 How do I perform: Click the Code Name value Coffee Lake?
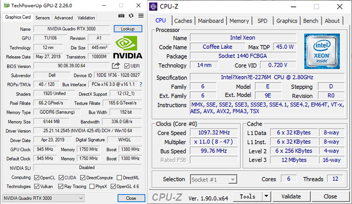217,47
